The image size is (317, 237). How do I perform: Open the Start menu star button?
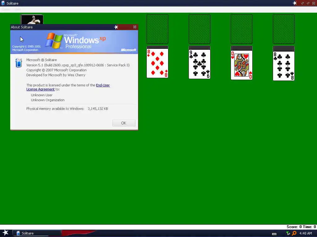(x=5, y=233)
